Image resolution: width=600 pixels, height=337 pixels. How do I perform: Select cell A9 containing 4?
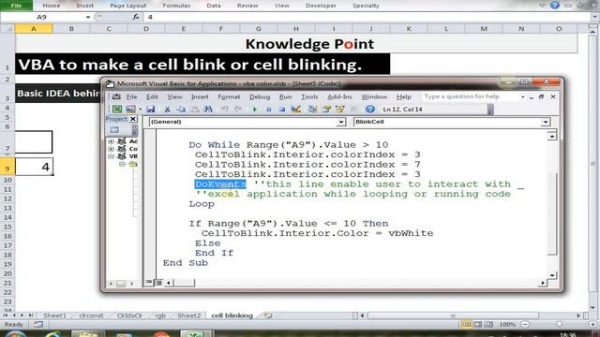point(34,167)
